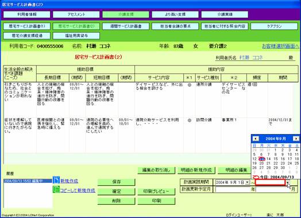Click 今日: 2004/09/13 in the calendar

[277, 177]
